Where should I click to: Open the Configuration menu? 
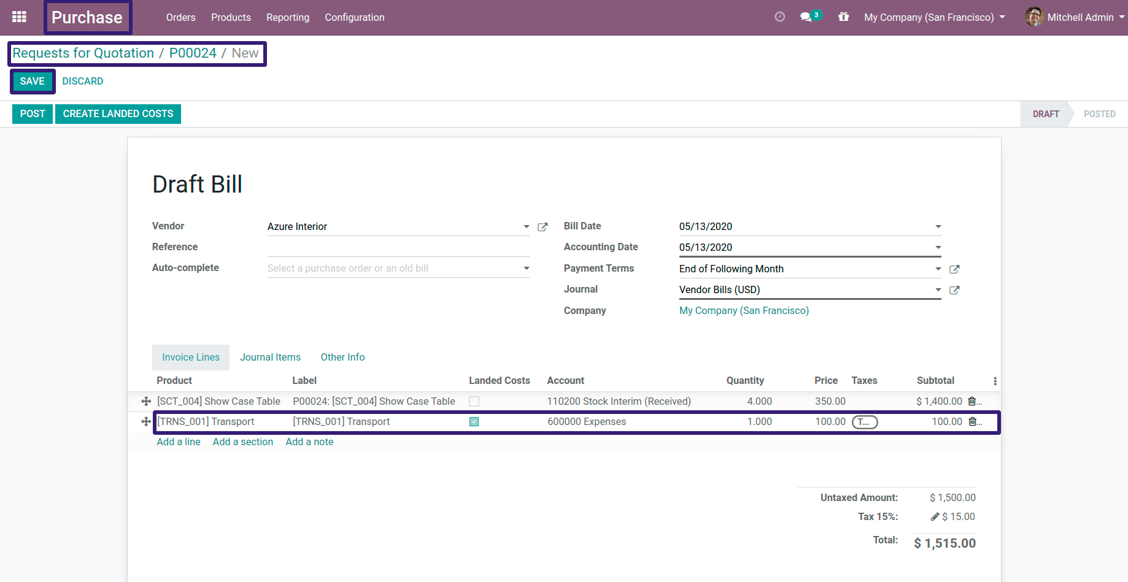click(355, 17)
